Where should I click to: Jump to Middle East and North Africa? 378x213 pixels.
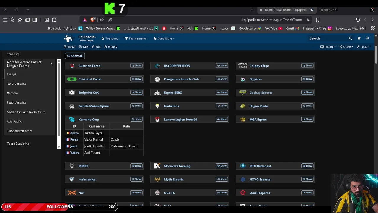click(x=26, y=112)
